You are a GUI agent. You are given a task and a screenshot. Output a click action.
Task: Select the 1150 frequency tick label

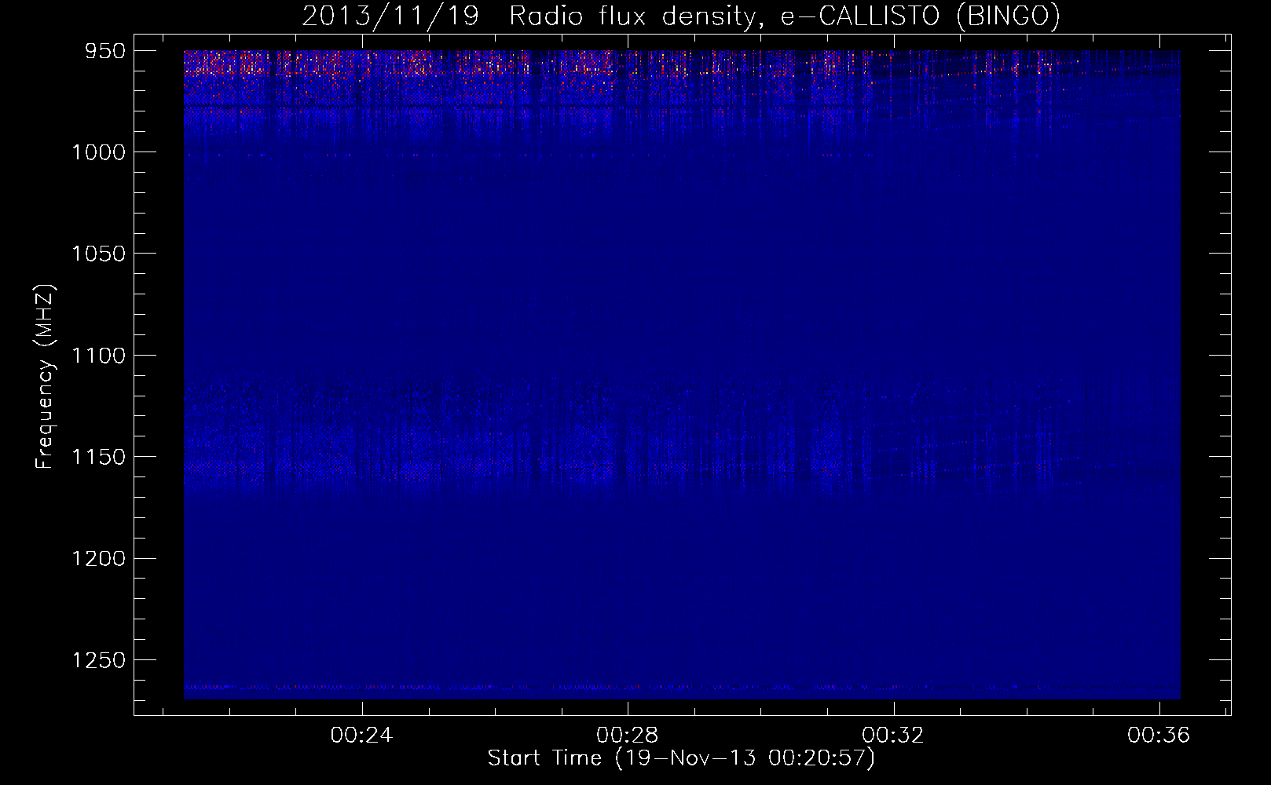[x=98, y=457]
